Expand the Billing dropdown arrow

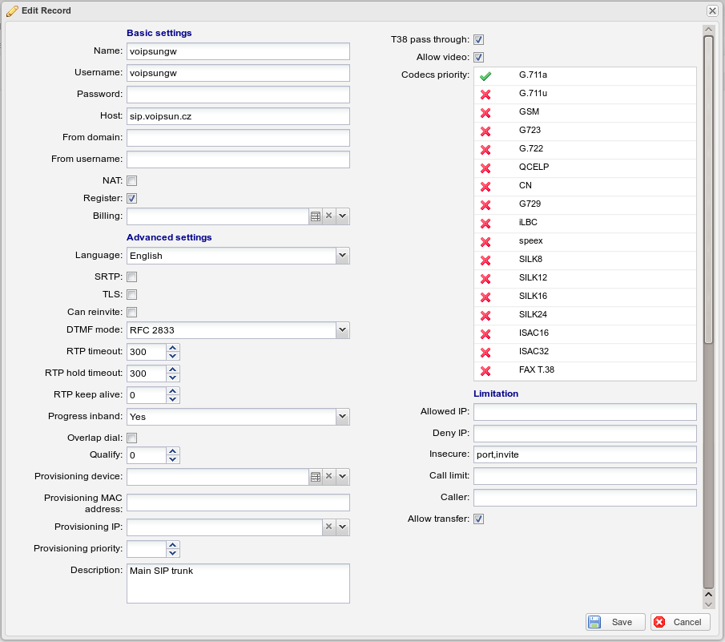(x=343, y=216)
